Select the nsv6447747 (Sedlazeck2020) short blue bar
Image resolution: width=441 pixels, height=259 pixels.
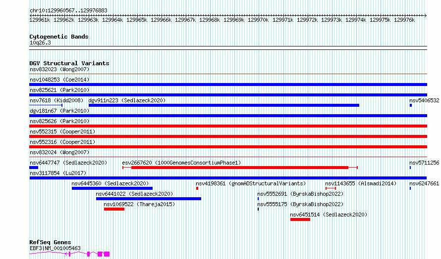click(x=34, y=168)
